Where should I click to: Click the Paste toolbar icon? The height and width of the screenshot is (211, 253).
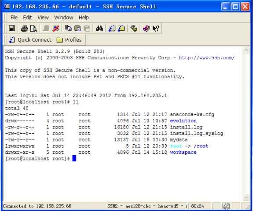click(78, 29)
